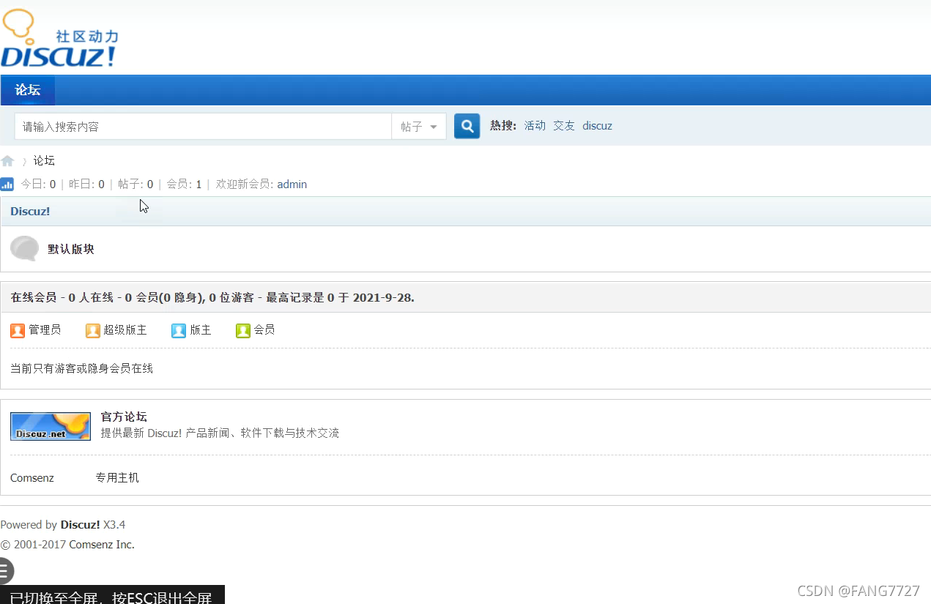
Task: Click the 默认版块 speech bubble icon
Action: (25, 249)
